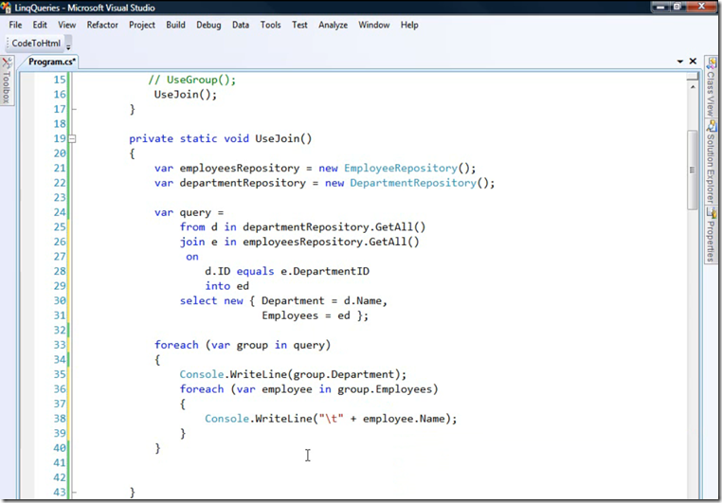Screen dimensions: 722x503
Task: Click the 'on' keyword on line 27
Action: click(x=192, y=257)
